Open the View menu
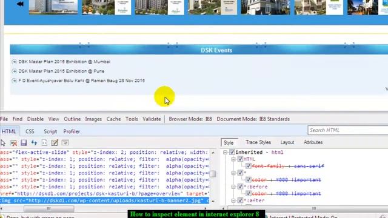 [53, 119]
